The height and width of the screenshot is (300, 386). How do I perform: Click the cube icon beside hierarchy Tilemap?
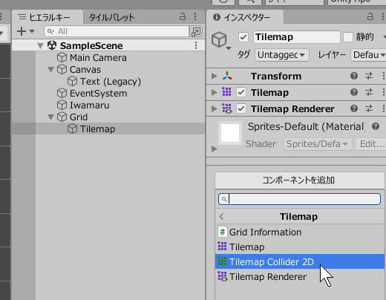pyautogui.click(x=72, y=129)
